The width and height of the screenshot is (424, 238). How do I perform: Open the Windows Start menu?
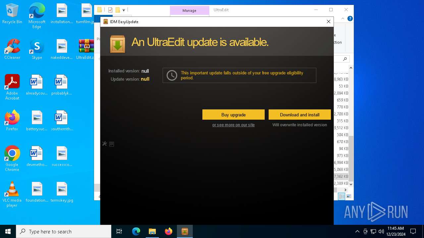8,231
